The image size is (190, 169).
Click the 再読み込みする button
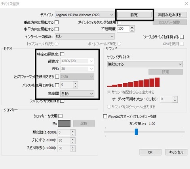coord(170,15)
